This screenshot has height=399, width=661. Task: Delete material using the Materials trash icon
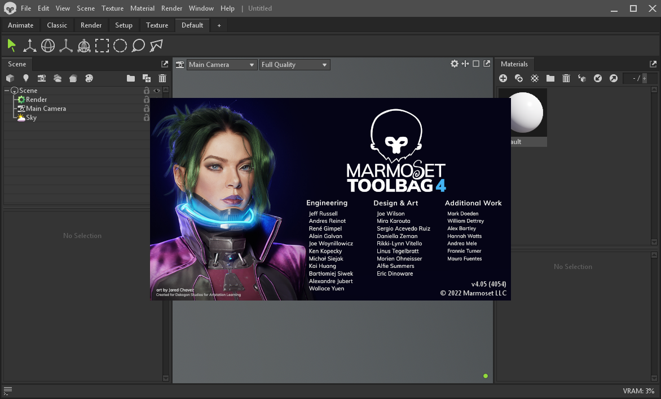[x=566, y=78]
